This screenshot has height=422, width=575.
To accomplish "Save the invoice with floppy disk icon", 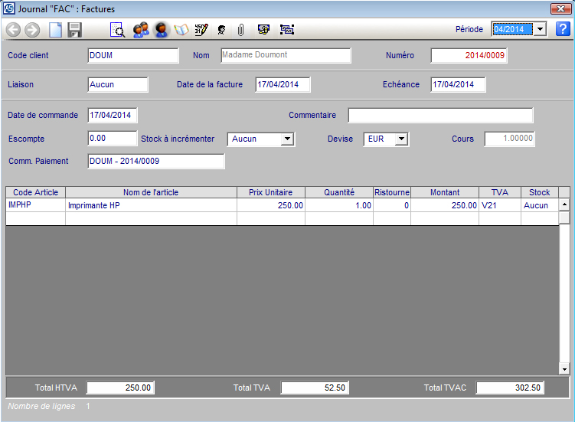I will 74,30.
